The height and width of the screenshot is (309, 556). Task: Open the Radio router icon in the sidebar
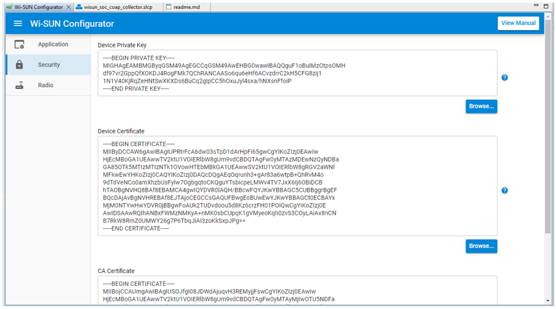(x=19, y=85)
